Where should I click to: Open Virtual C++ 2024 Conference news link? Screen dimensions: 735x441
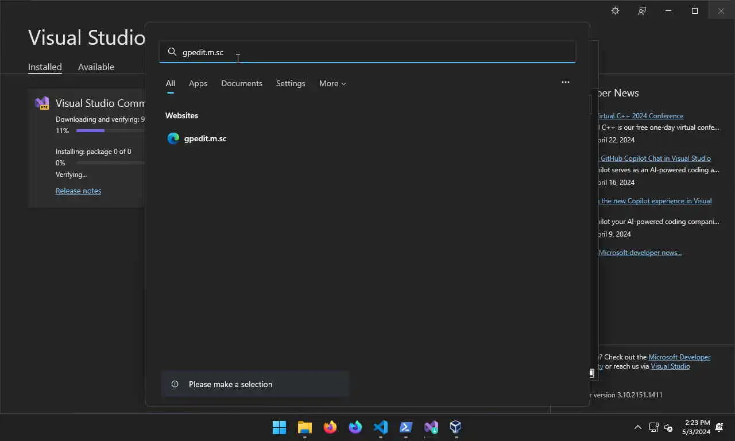(640, 116)
